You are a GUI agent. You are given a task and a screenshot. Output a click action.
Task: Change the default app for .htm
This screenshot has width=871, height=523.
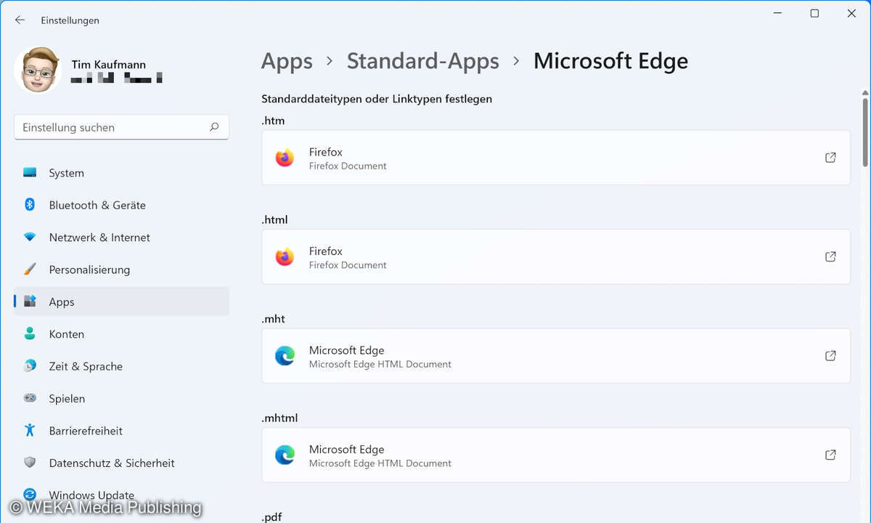(x=556, y=158)
